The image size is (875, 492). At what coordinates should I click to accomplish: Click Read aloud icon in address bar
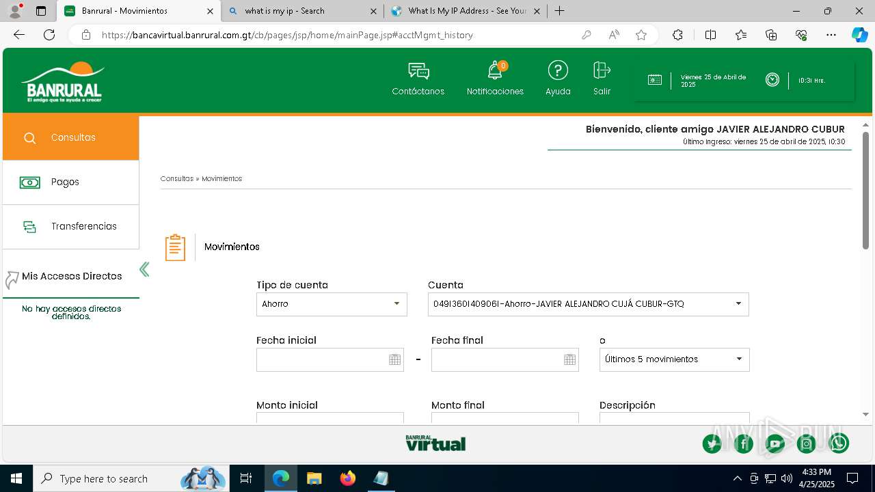[614, 35]
